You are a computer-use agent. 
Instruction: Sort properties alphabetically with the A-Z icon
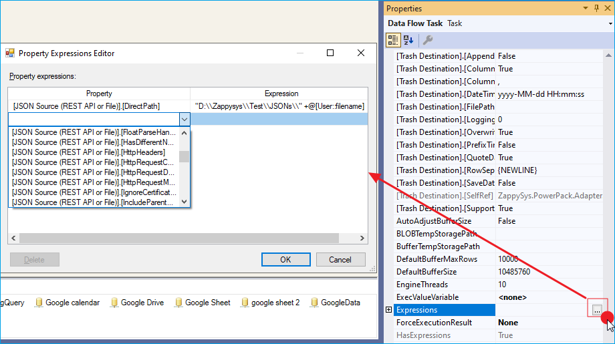(x=408, y=40)
